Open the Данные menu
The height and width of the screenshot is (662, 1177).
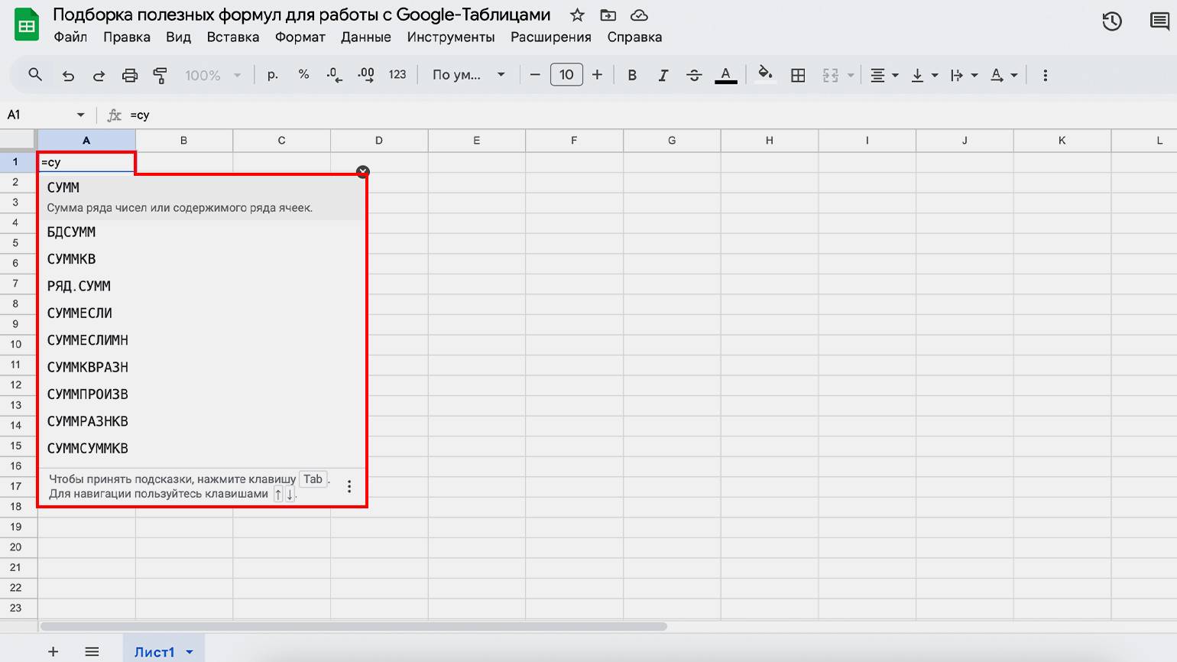click(366, 37)
